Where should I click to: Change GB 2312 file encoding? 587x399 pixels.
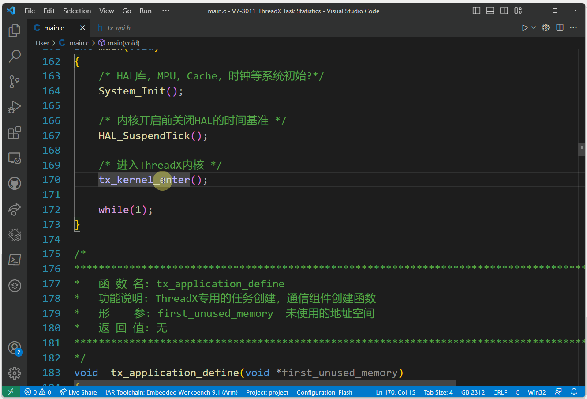[x=473, y=392]
